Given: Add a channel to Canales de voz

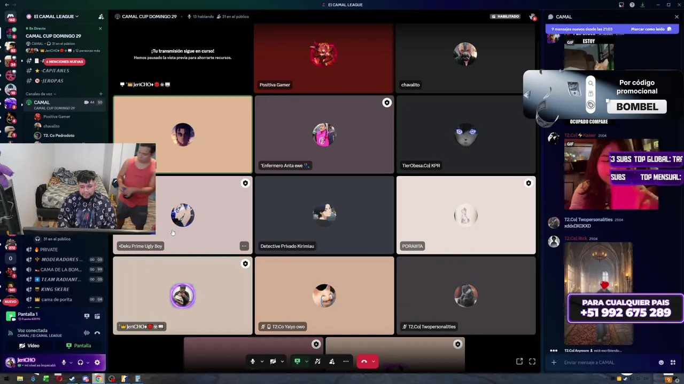Looking at the screenshot, I should 100,94.
